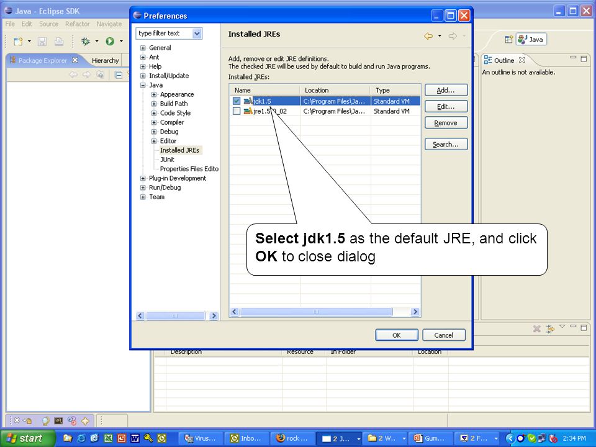The height and width of the screenshot is (447, 596).
Task: Open the Debug dropdown arrow in toolbar
Action: pos(97,41)
